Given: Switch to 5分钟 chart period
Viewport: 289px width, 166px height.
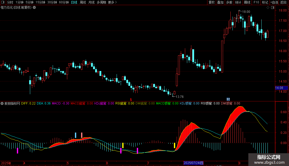Looking at the screenshot, I should [29, 2].
